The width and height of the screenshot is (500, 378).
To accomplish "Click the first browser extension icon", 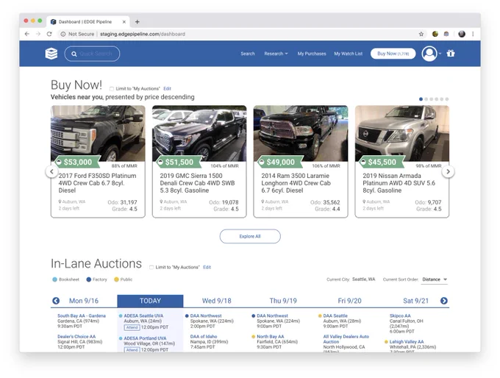I will [x=435, y=34].
